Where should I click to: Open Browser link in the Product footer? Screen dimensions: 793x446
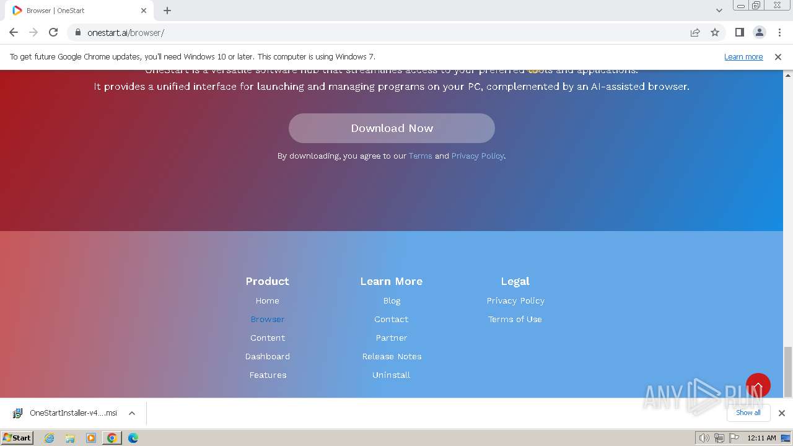pyautogui.click(x=268, y=320)
